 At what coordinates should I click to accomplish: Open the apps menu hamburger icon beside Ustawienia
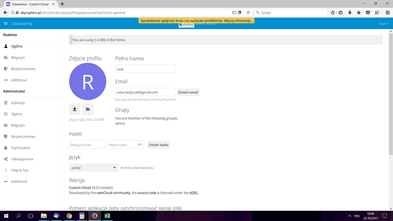(6, 23)
